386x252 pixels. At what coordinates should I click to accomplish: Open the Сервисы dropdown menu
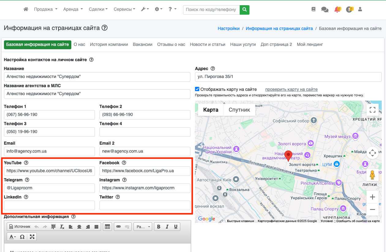pyautogui.click(x=124, y=9)
